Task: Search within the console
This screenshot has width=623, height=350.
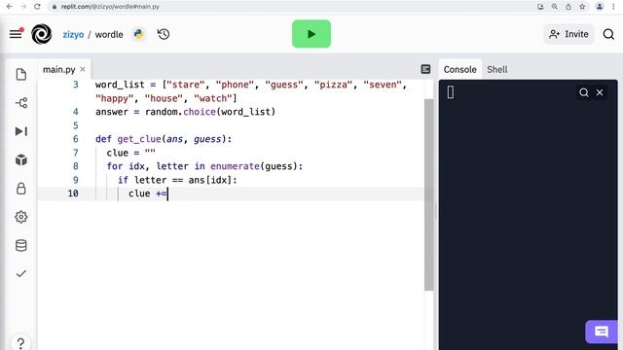Action: click(x=584, y=92)
